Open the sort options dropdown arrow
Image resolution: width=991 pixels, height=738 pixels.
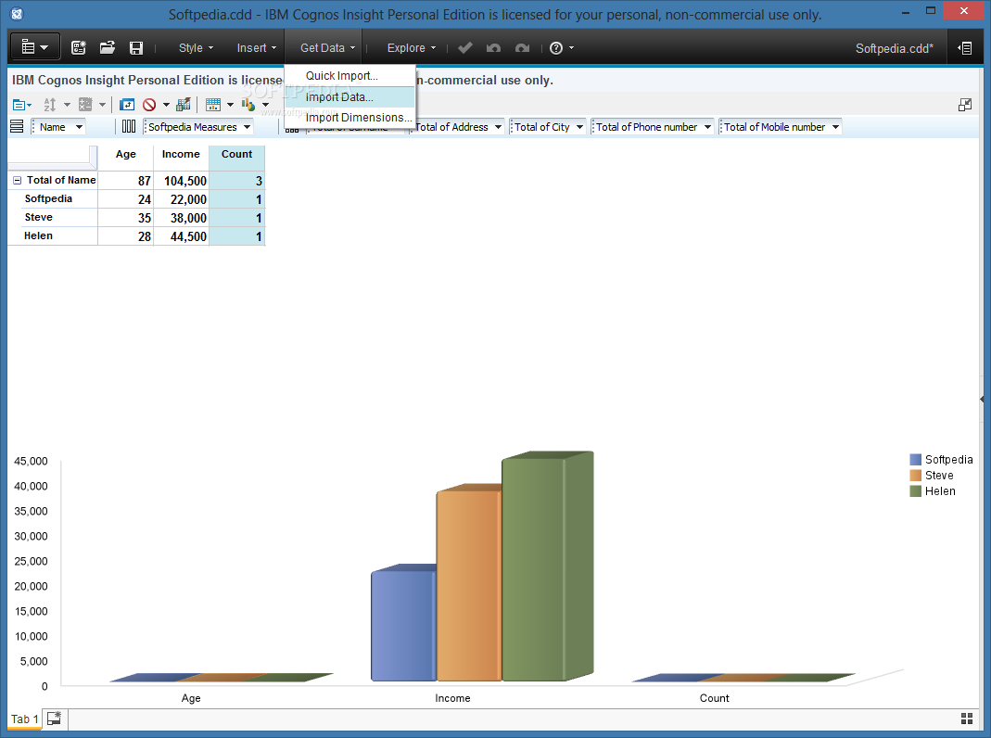click(x=67, y=105)
